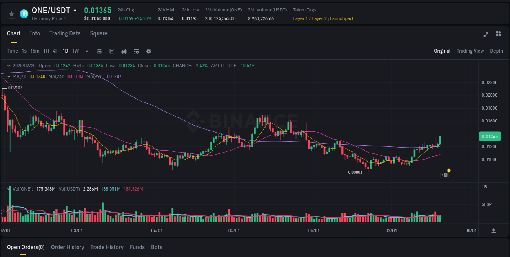Jump to latest candle with bottom-right icon
The height and width of the screenshot is (257, 510).
[x=493, y=230]
